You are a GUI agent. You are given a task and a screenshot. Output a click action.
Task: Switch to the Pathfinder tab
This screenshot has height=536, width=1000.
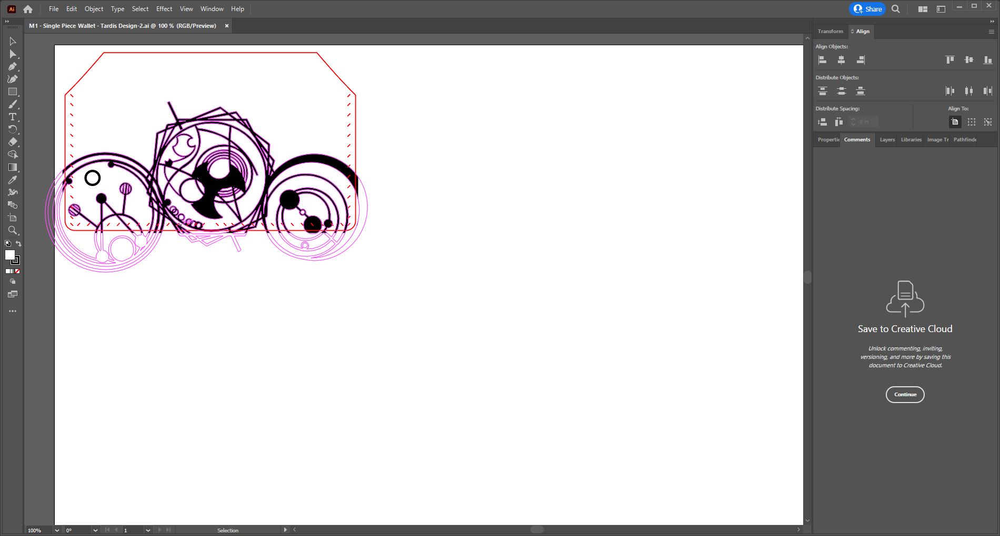click(965, 140)
